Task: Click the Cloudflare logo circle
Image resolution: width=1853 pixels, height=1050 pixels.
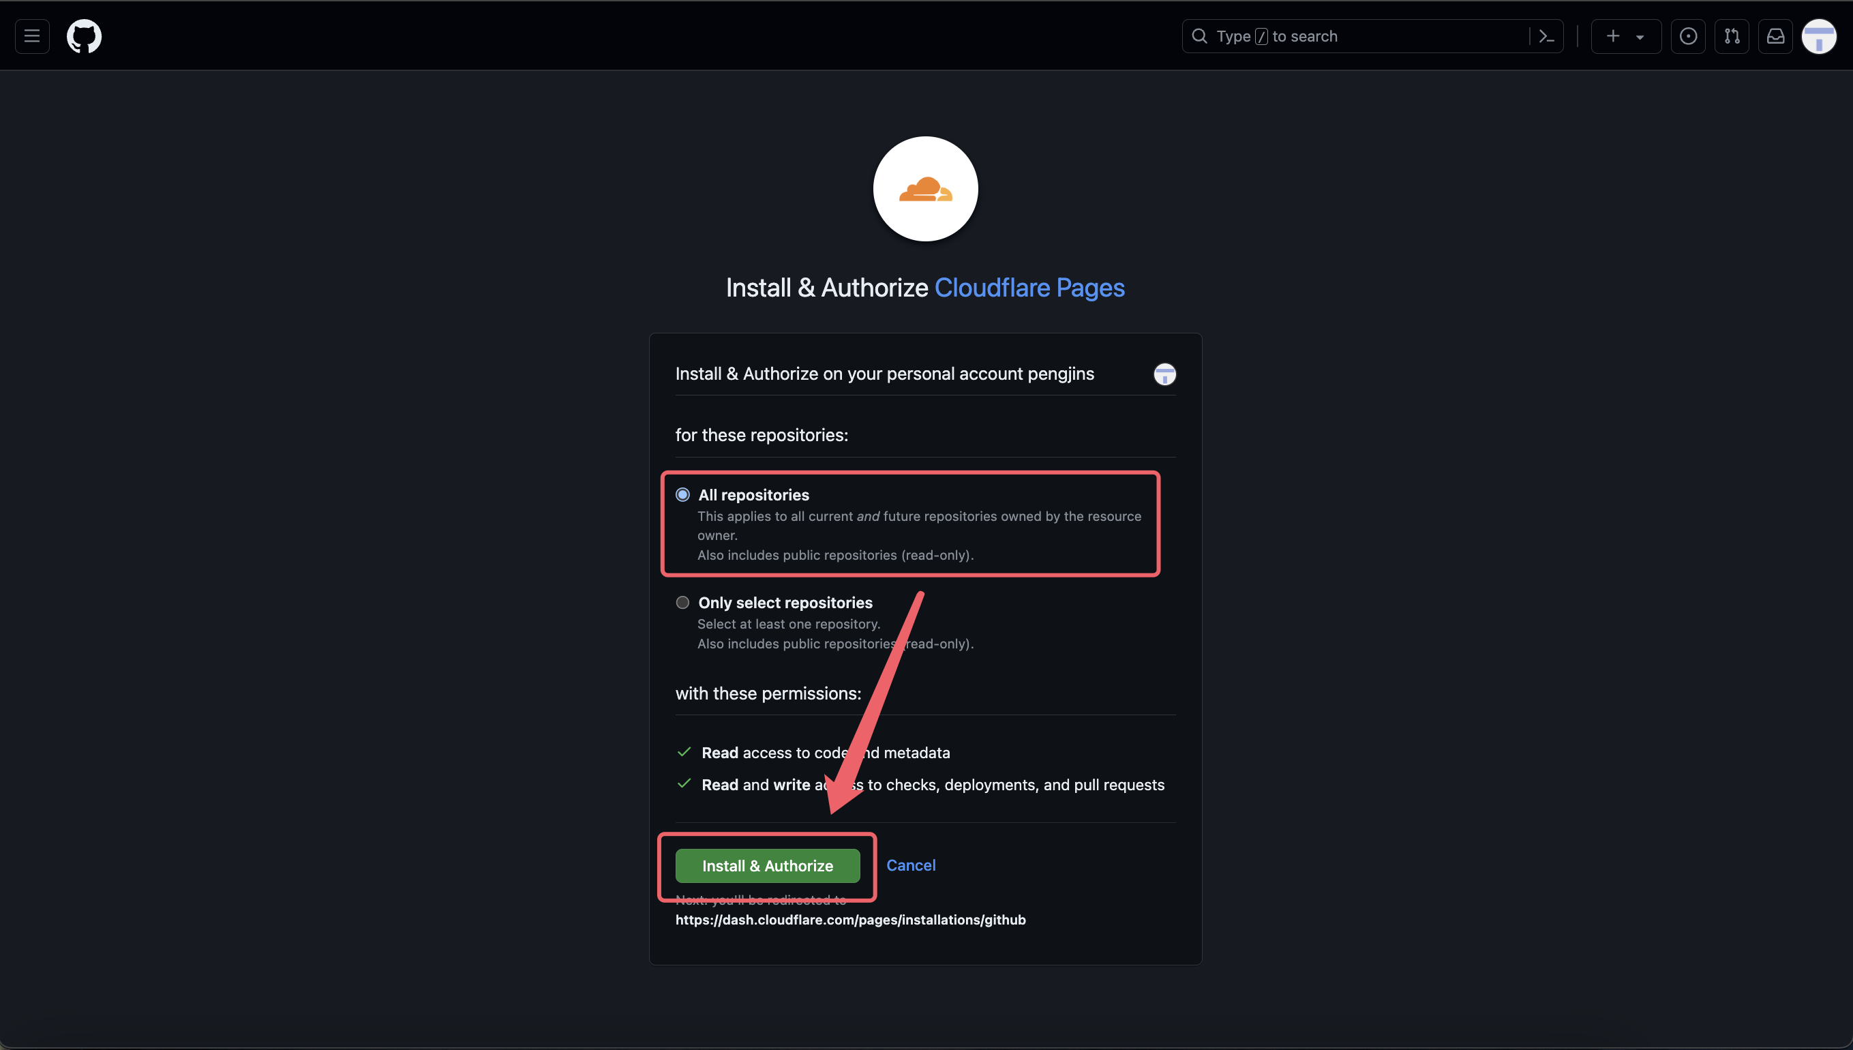Action: pyautogui.click(x=925, y=189)
